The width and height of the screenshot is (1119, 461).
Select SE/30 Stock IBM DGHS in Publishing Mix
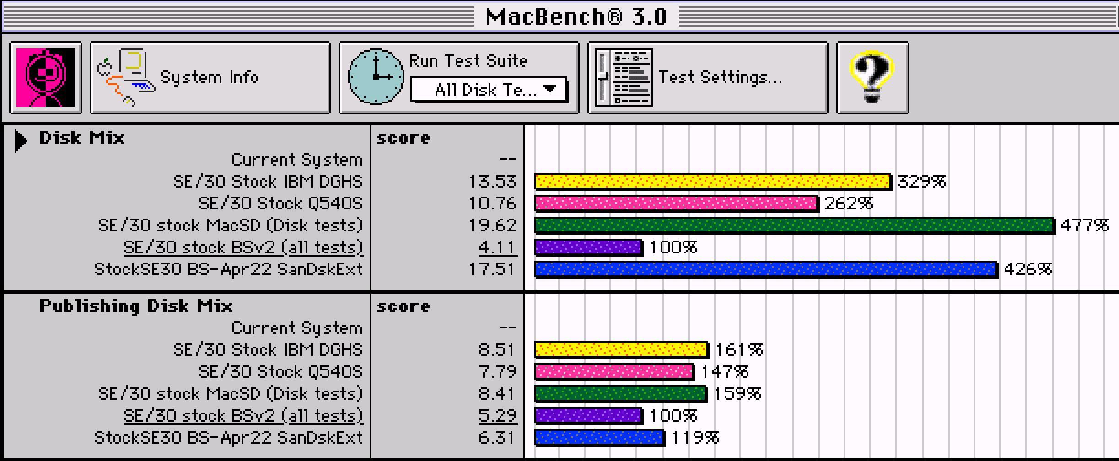point(268,349)
